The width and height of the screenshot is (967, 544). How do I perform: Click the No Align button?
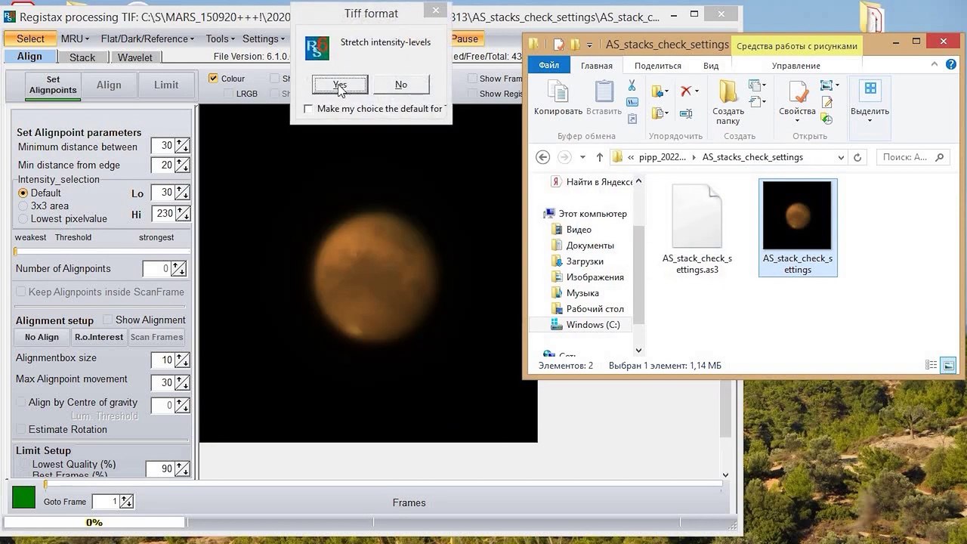42,337
